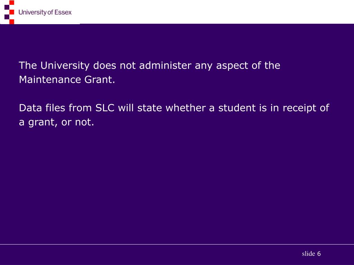
Task: Click the words 'Data files'
Action: click(42, 108)
